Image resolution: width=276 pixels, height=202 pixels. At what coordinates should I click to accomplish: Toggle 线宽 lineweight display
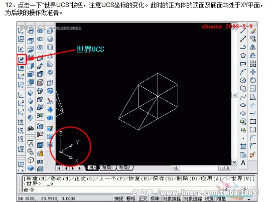pyautogui.click(x=209, y=198)
